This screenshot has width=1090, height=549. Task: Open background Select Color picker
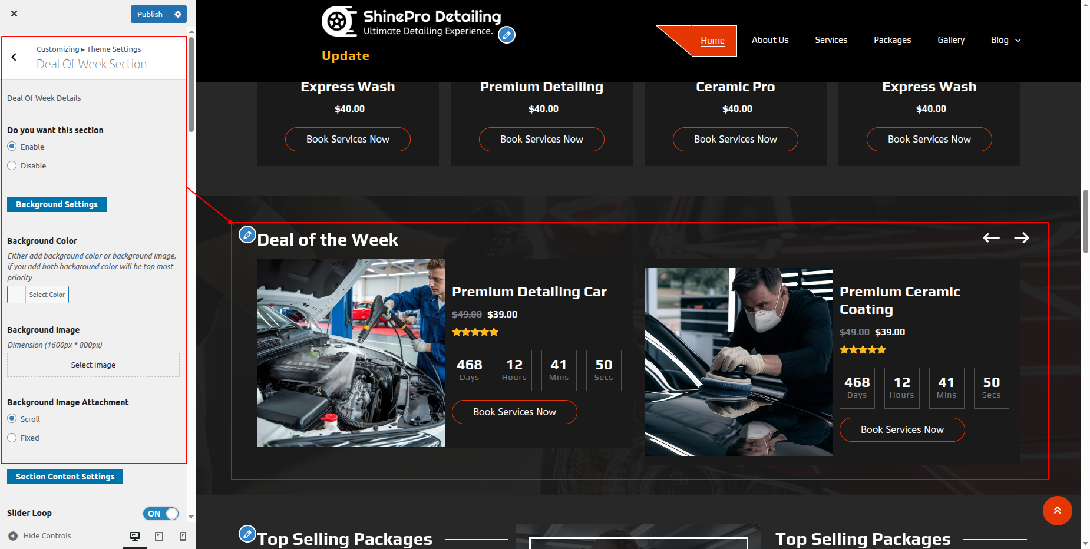coord(38,295)
